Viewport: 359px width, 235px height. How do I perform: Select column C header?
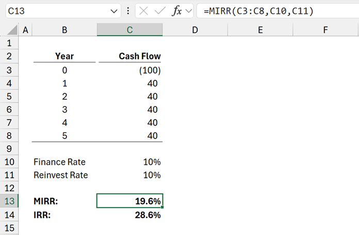[x=129, y=30]
